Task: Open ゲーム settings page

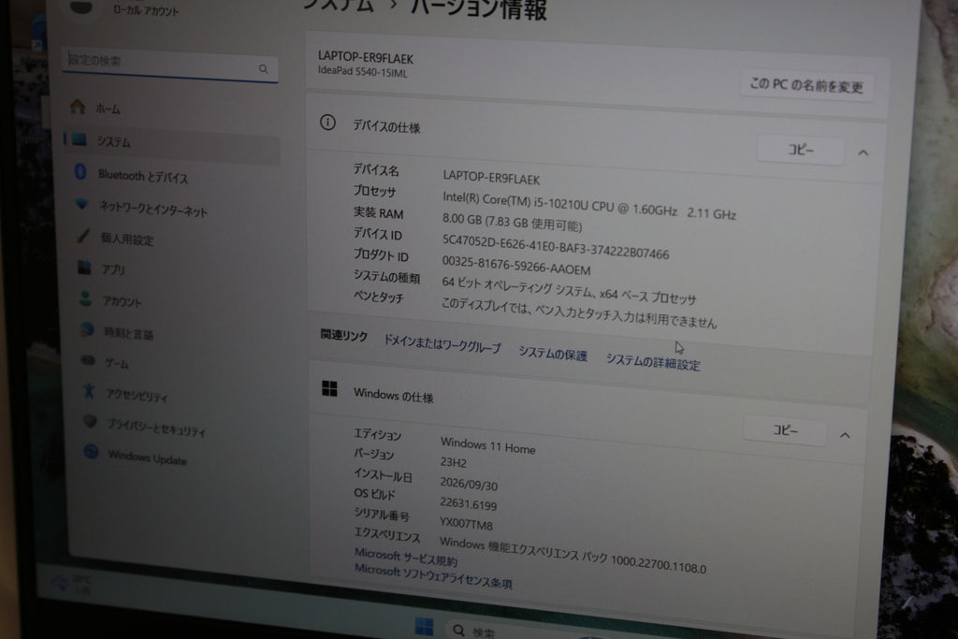Action: (x=117, y=364)
